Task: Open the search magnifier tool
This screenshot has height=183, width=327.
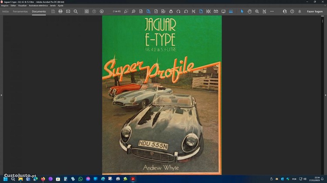Action: click(x=76, y=11)
